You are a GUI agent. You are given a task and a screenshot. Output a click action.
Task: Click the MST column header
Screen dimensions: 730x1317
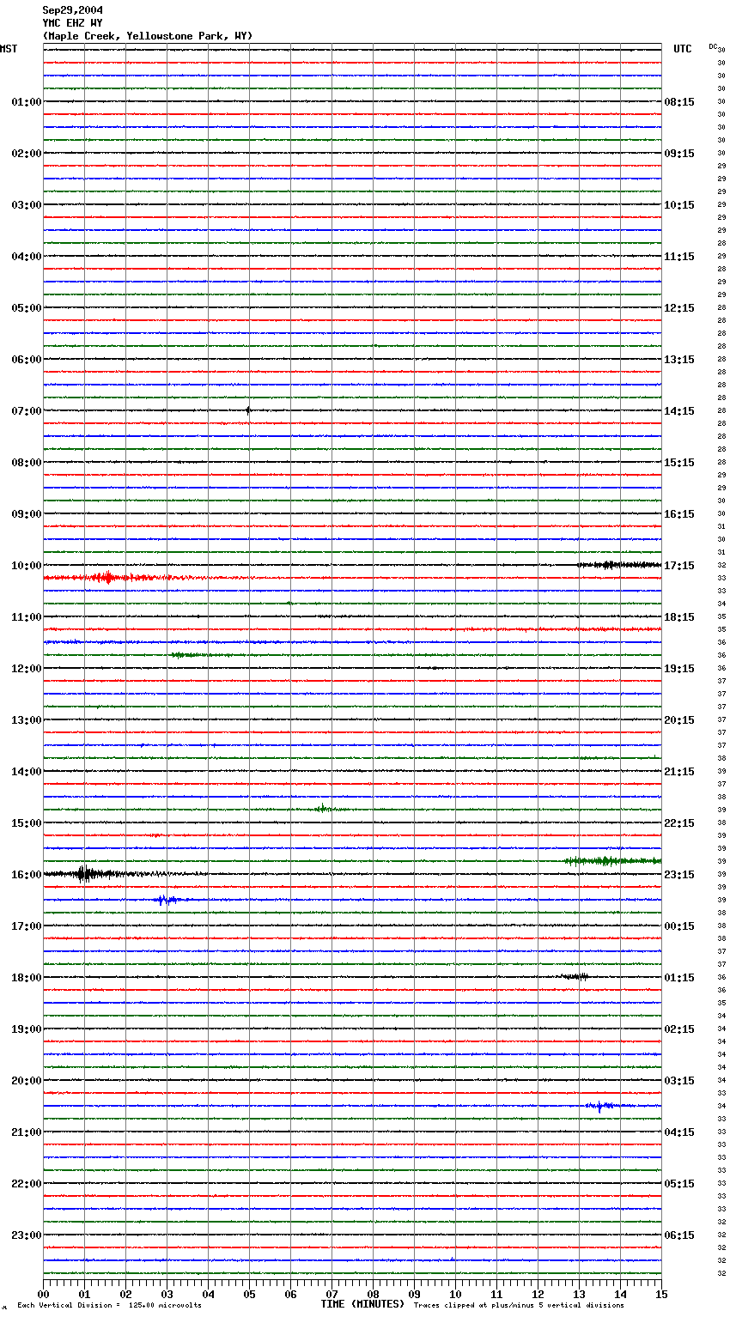[9, 49]
